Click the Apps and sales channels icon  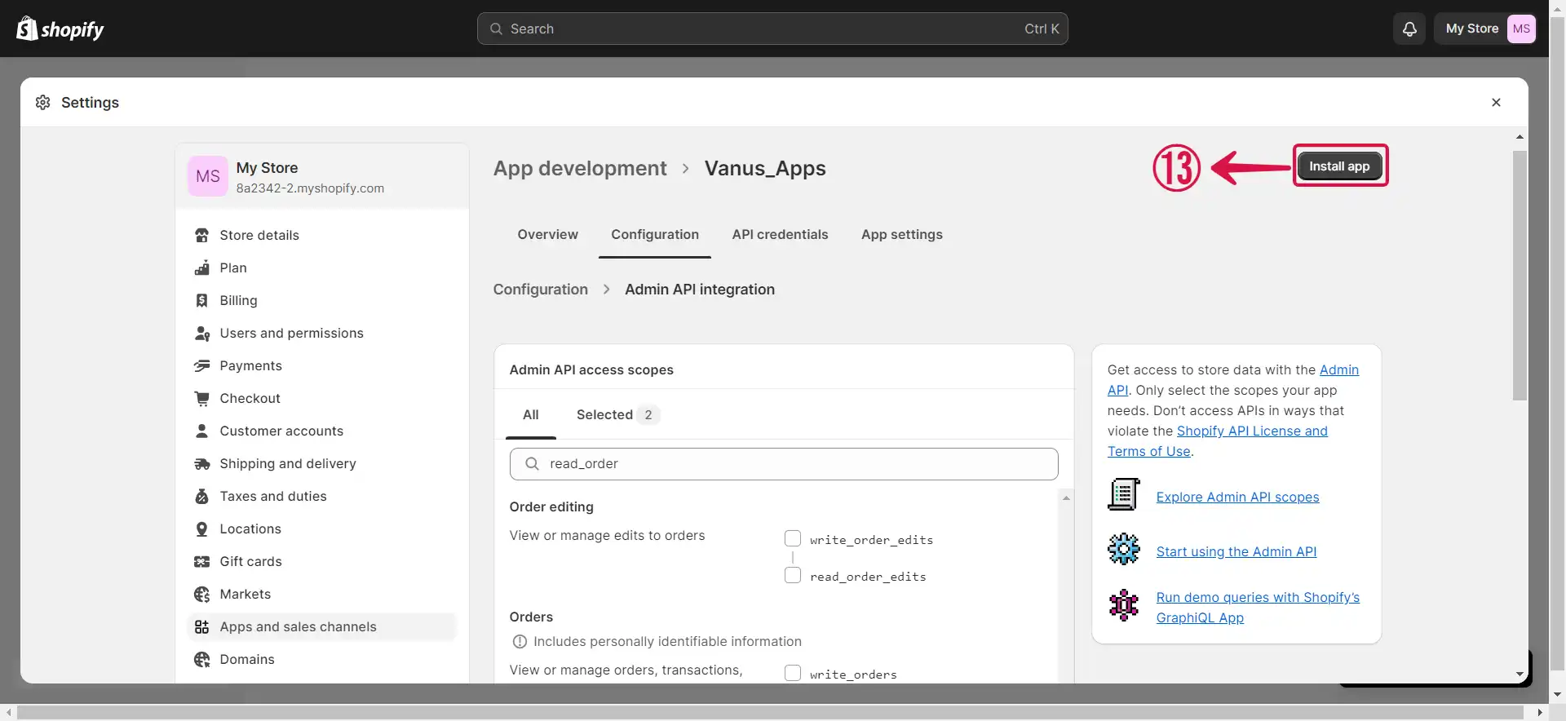click(202, 626)
